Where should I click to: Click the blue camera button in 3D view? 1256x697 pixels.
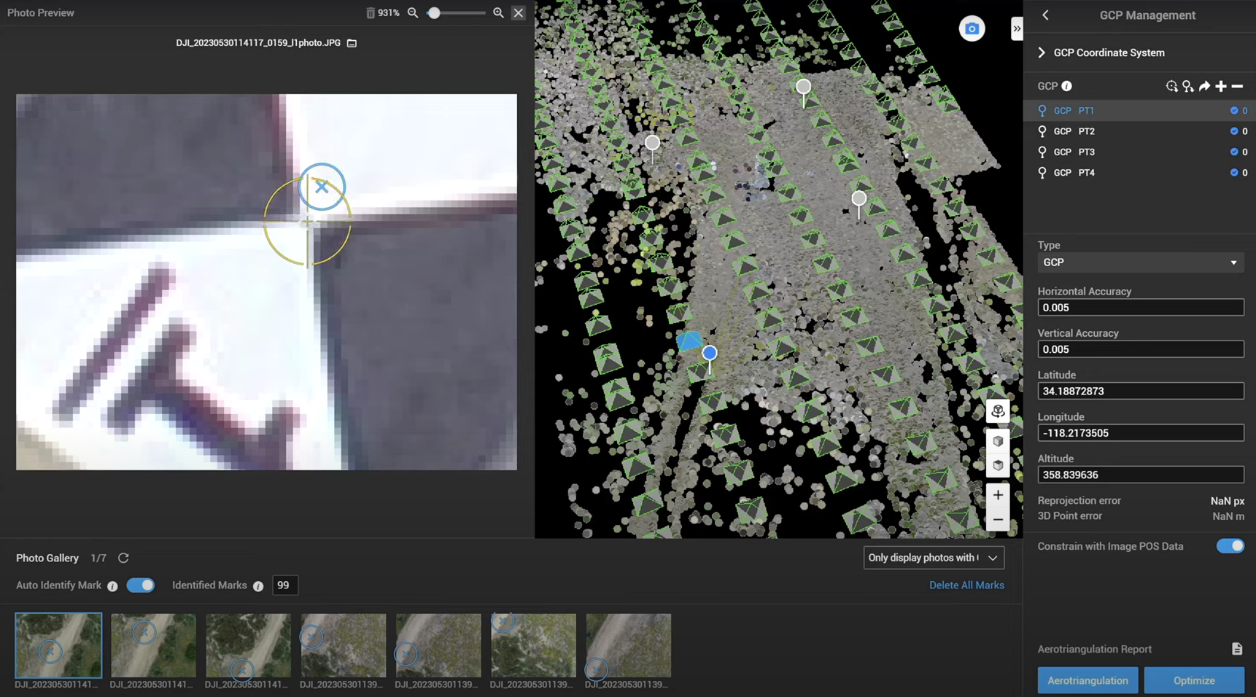click(972, 28)
